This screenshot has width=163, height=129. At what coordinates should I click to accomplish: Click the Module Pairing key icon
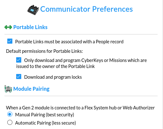(x=8, y=89)
